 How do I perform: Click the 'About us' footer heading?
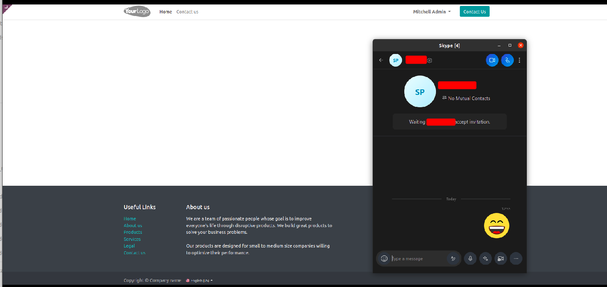pos(198,207)
